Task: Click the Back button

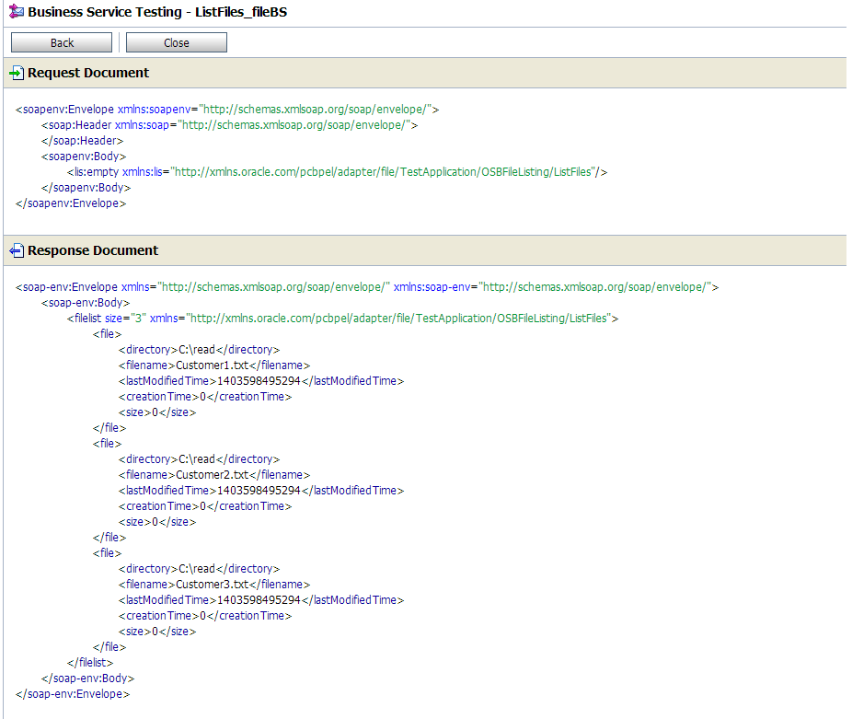Action: click(62, 42)
